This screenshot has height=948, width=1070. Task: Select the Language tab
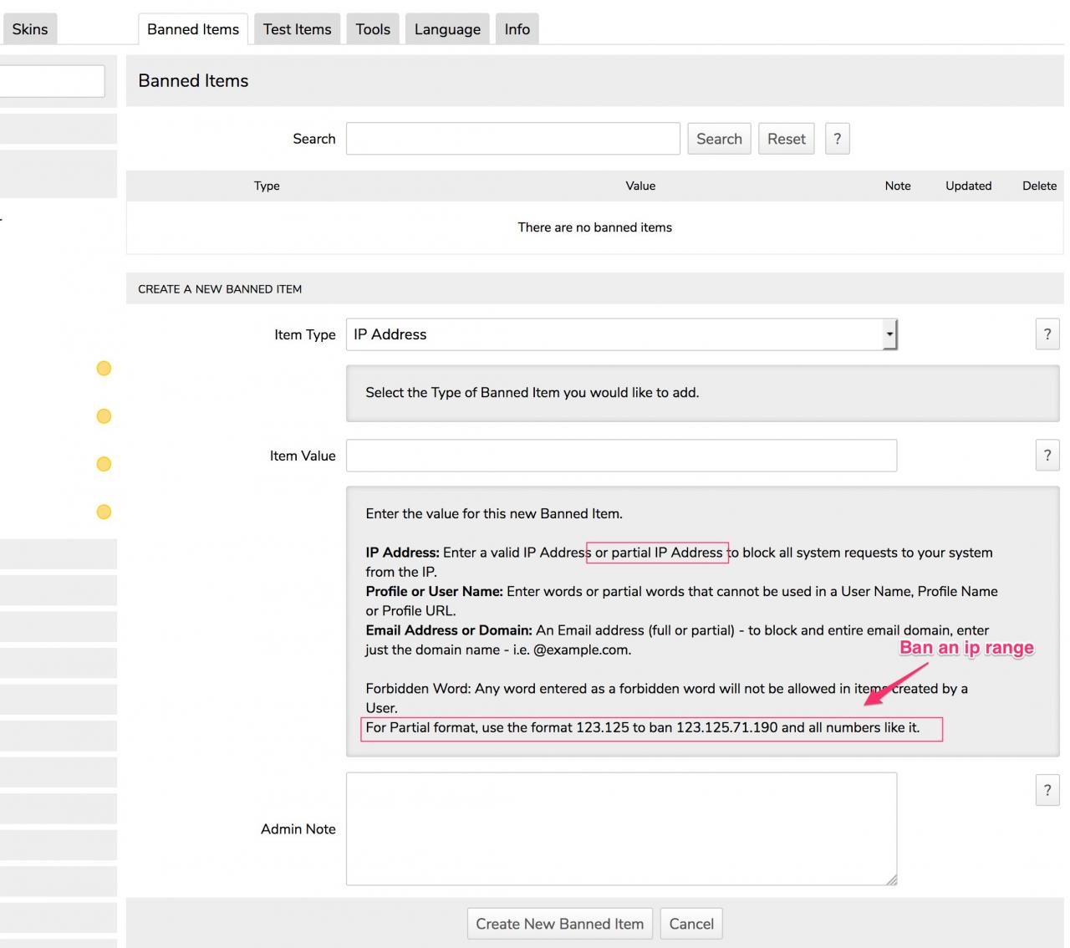[447, 29]
